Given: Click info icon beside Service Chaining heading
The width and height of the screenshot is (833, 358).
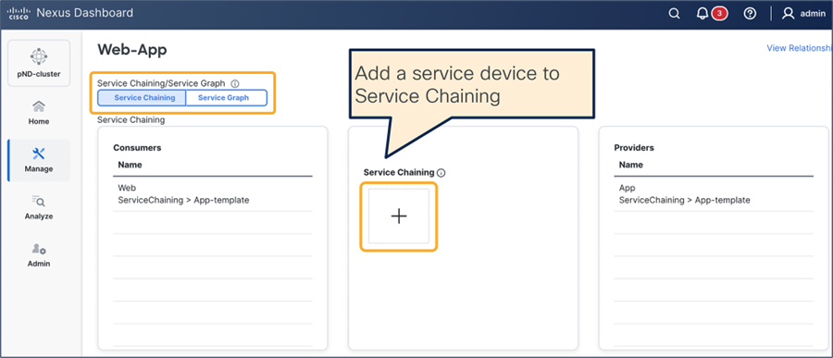Looking at the screenshot, I should 441,173.
